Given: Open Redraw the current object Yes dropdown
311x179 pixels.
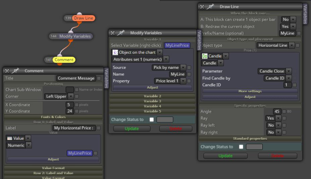Looking at the screenshot, I should tap(288, 26).
